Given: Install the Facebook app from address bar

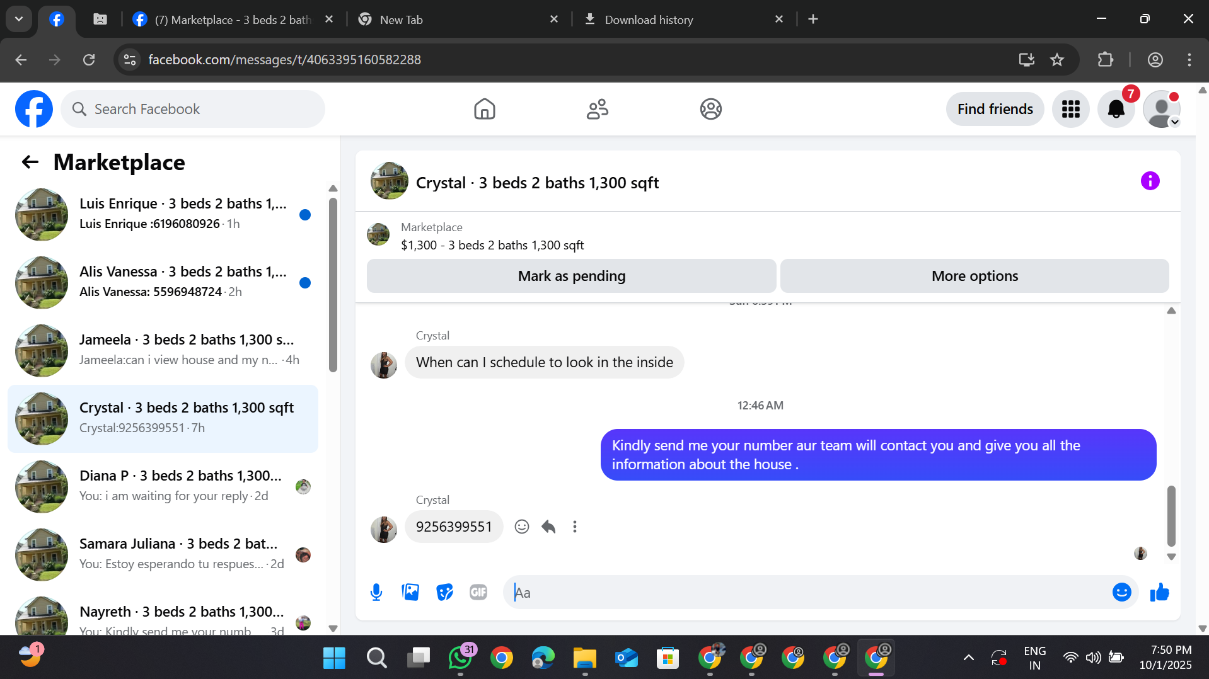Looking at the screenshot, I should point(1027,60).
